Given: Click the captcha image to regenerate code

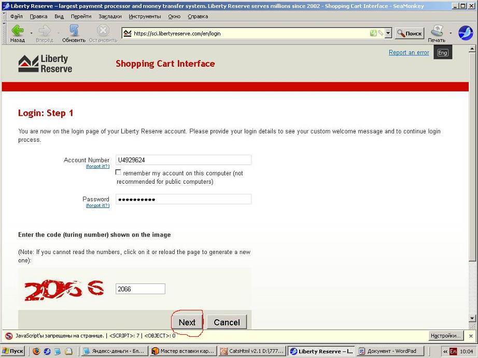Looking at the screenshot, I should [64, 289].
